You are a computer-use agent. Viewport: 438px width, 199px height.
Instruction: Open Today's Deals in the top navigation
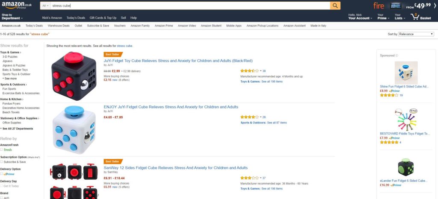pos(76,18)
